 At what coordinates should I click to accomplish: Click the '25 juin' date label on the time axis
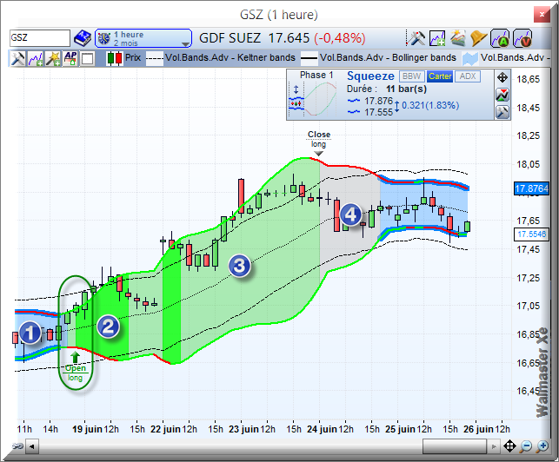click(x=400, y=429)
